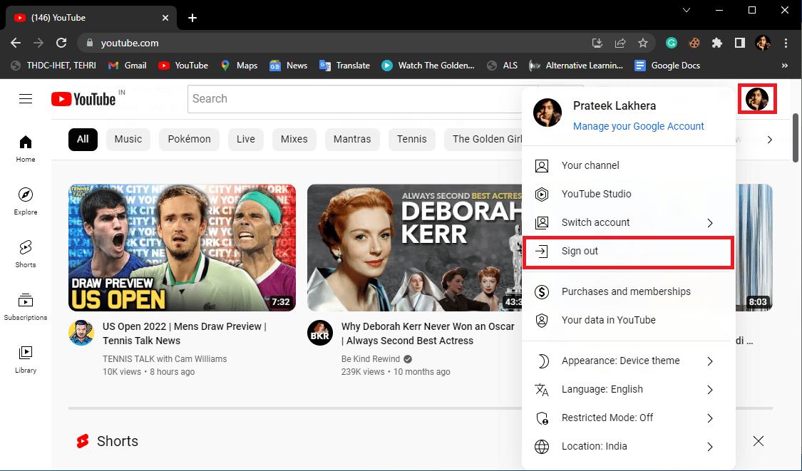Screen dimensions: 802x471
Task: Click the page vertical scrollbar
Action: click(796, 138)
